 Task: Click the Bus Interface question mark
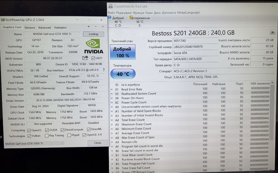tap(104, 70)
